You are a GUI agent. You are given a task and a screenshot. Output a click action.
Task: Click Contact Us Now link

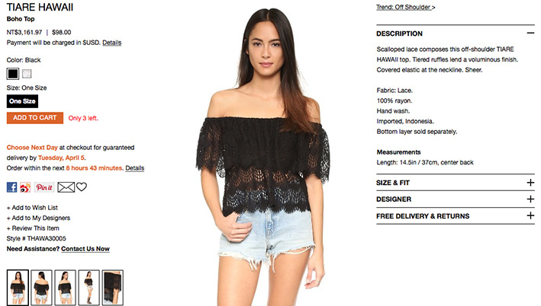click(85, 249)
